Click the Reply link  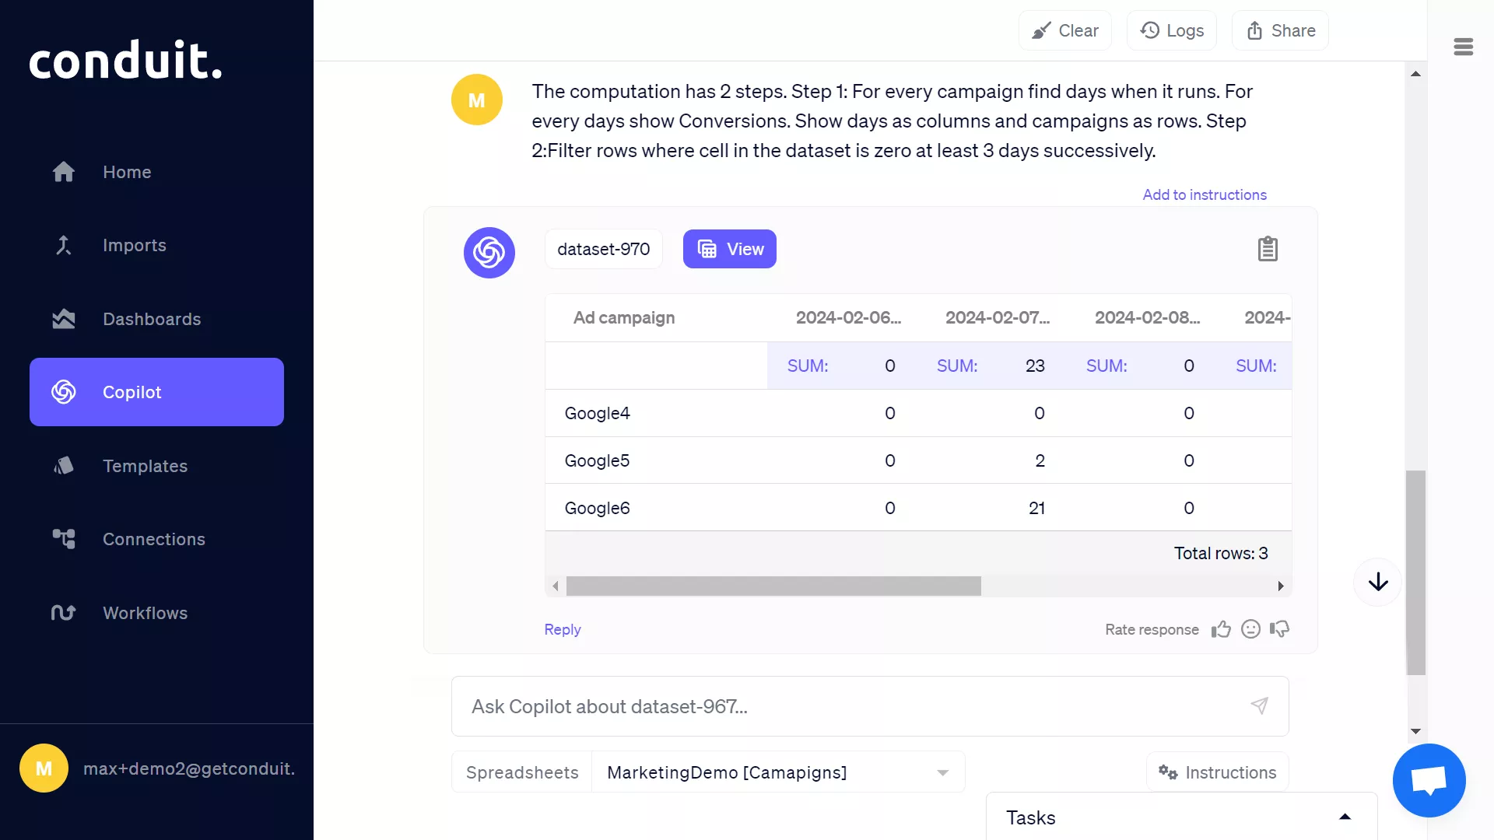click(x=562, y=629)
